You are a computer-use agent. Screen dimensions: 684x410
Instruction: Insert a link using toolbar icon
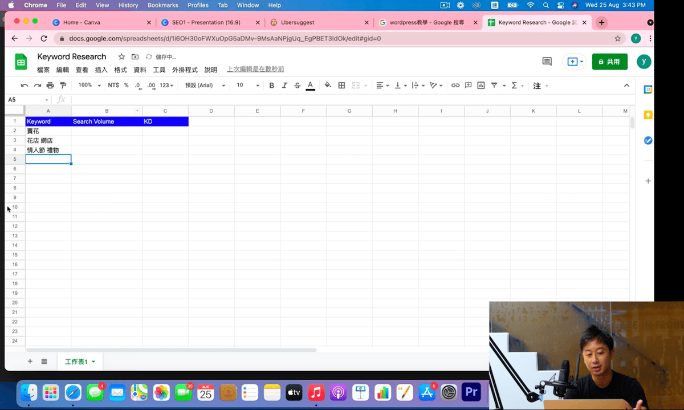tap(455, 86)
